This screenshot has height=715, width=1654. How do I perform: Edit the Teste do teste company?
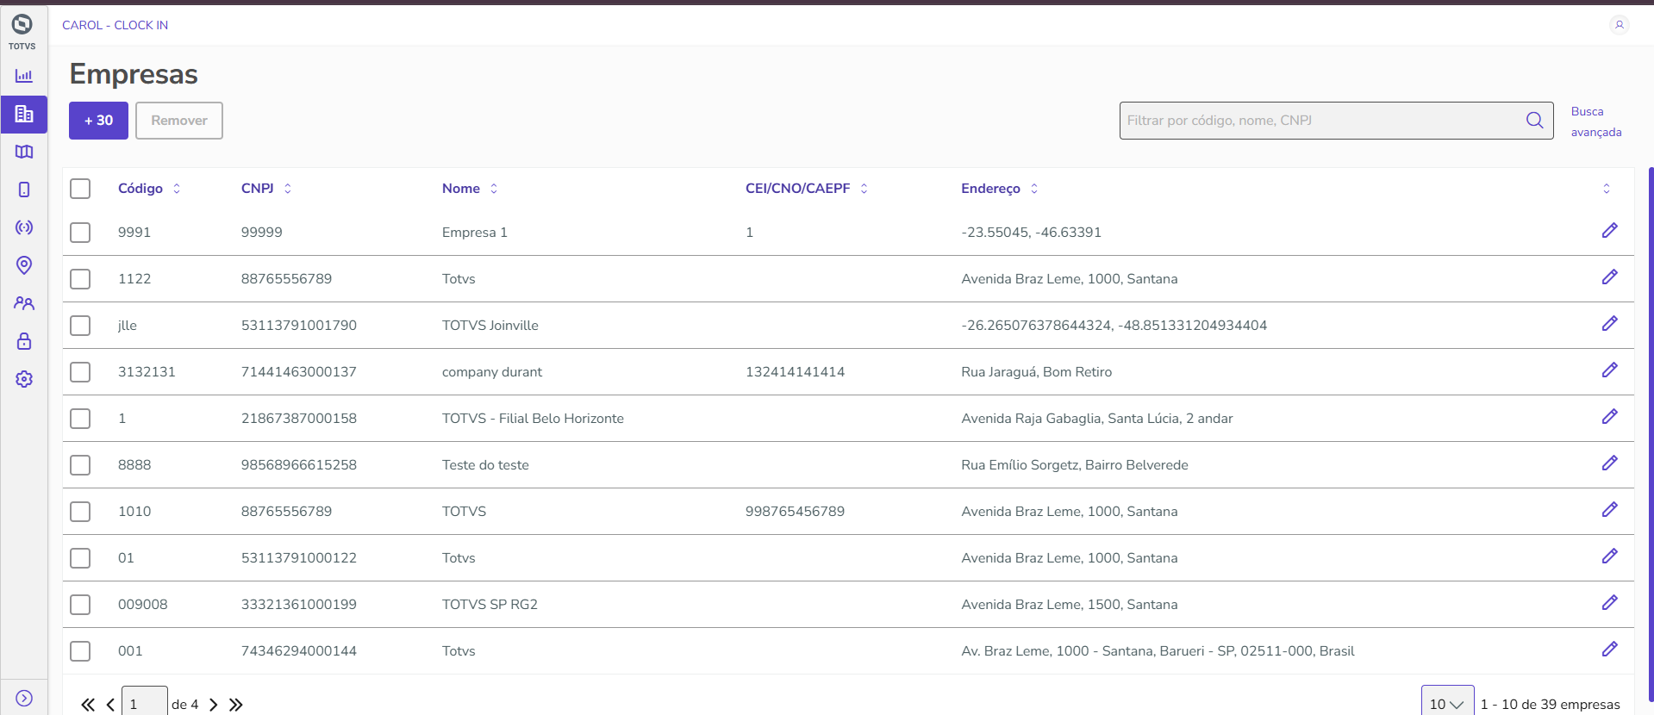click(x=1609, y=463)
